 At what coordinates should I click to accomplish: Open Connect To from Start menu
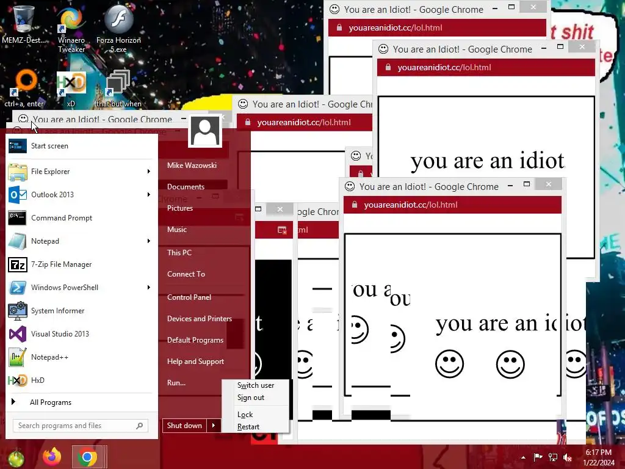186,274
